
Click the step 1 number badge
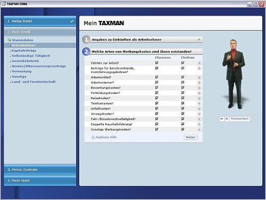pos(86,39)
